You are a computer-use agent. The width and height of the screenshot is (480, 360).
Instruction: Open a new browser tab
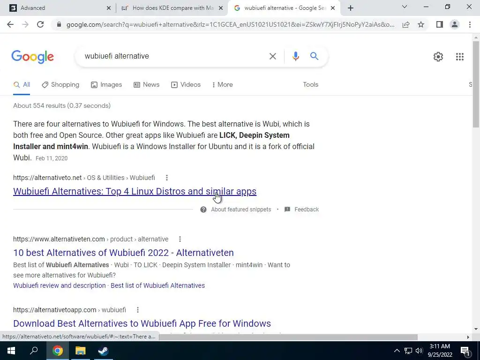[351, 8]
